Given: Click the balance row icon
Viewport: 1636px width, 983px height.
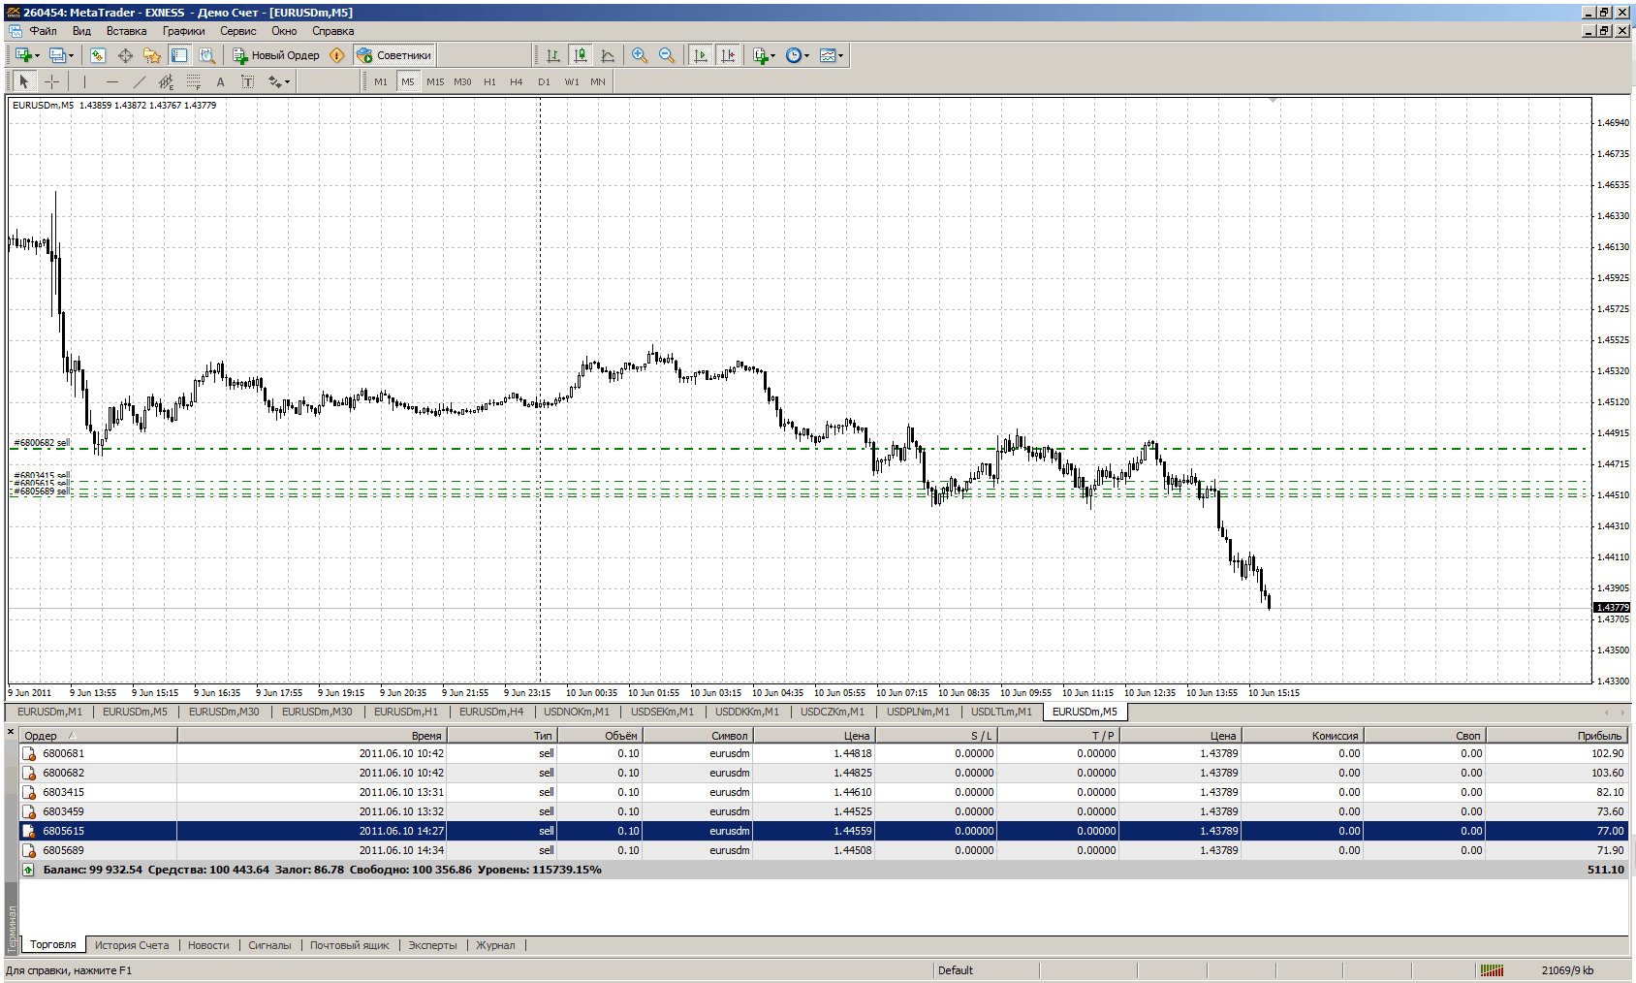Looking at the screenshot, I should tap(29, 870).
